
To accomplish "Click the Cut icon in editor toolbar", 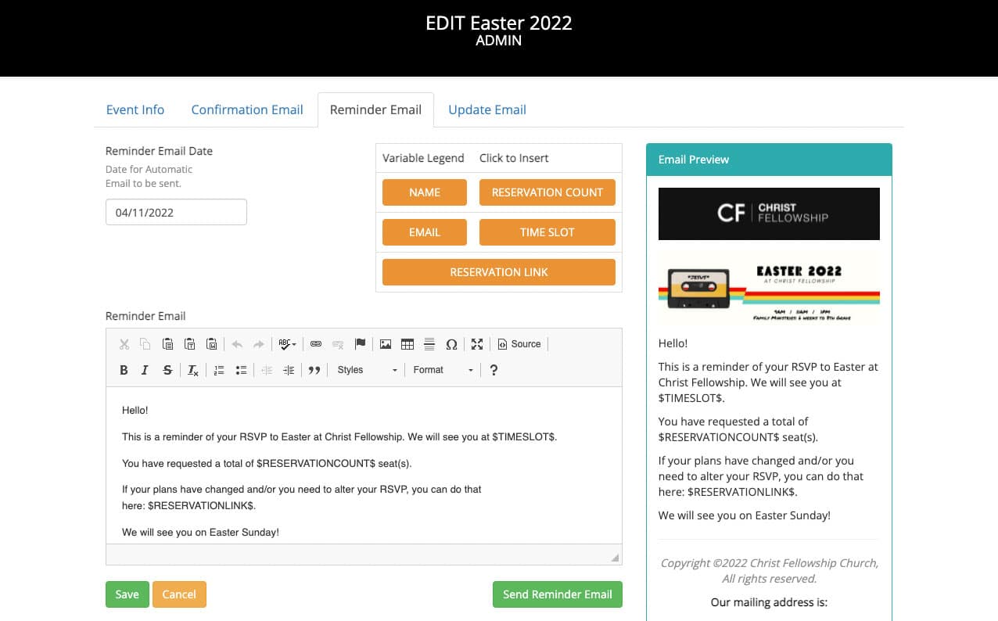I will pos(124,344).
